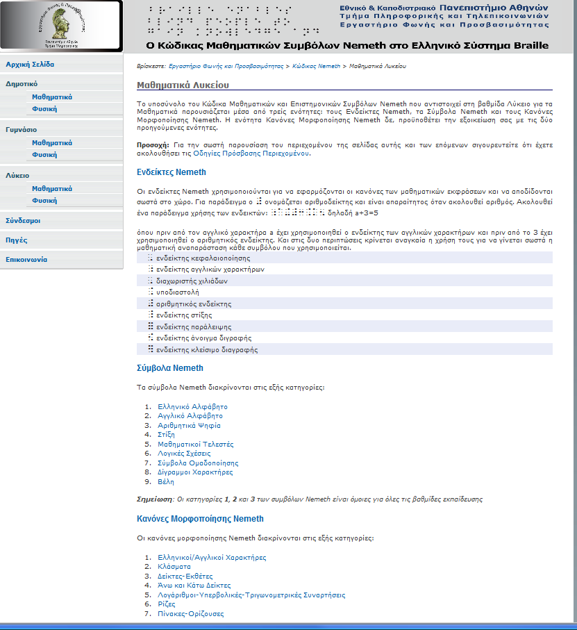Select Γυμνάσιο menu heading
The height and width of the screenshot is (630, 577).
pos(21,129)
